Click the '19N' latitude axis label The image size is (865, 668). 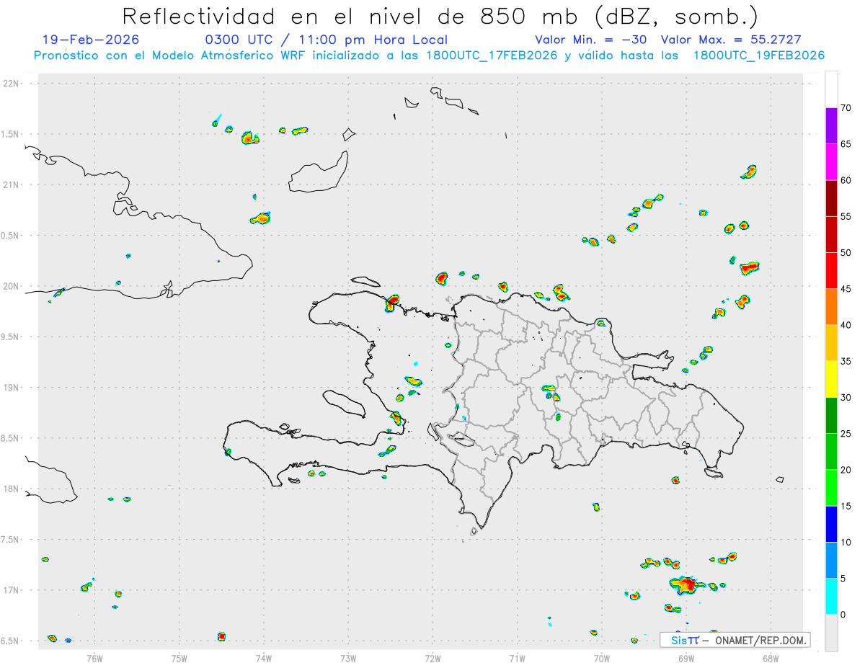pos(12,388)
